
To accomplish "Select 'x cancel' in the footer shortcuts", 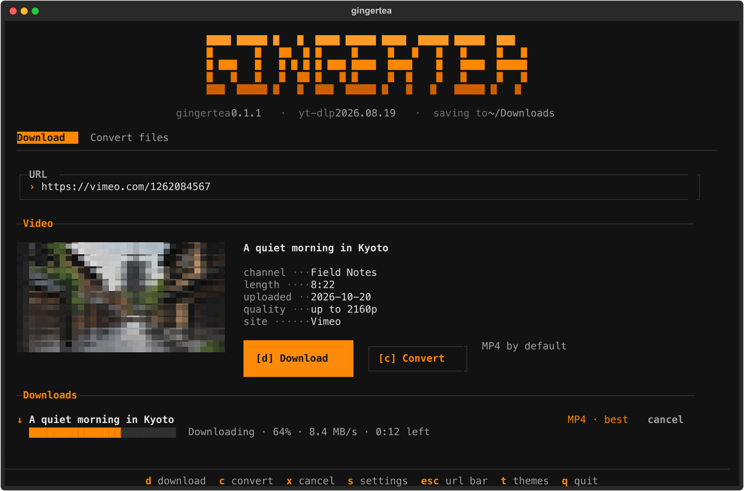I will point(310,481).
